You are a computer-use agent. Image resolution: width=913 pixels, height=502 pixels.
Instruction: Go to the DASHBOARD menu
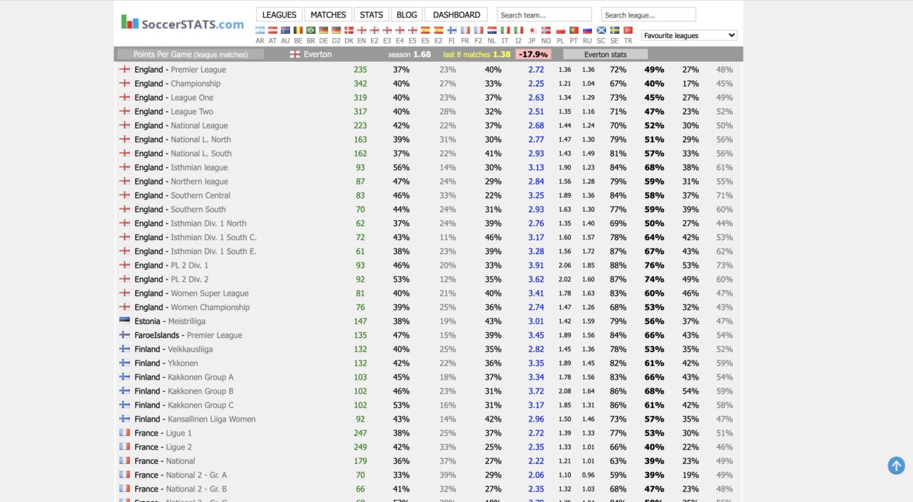[456, 15]
